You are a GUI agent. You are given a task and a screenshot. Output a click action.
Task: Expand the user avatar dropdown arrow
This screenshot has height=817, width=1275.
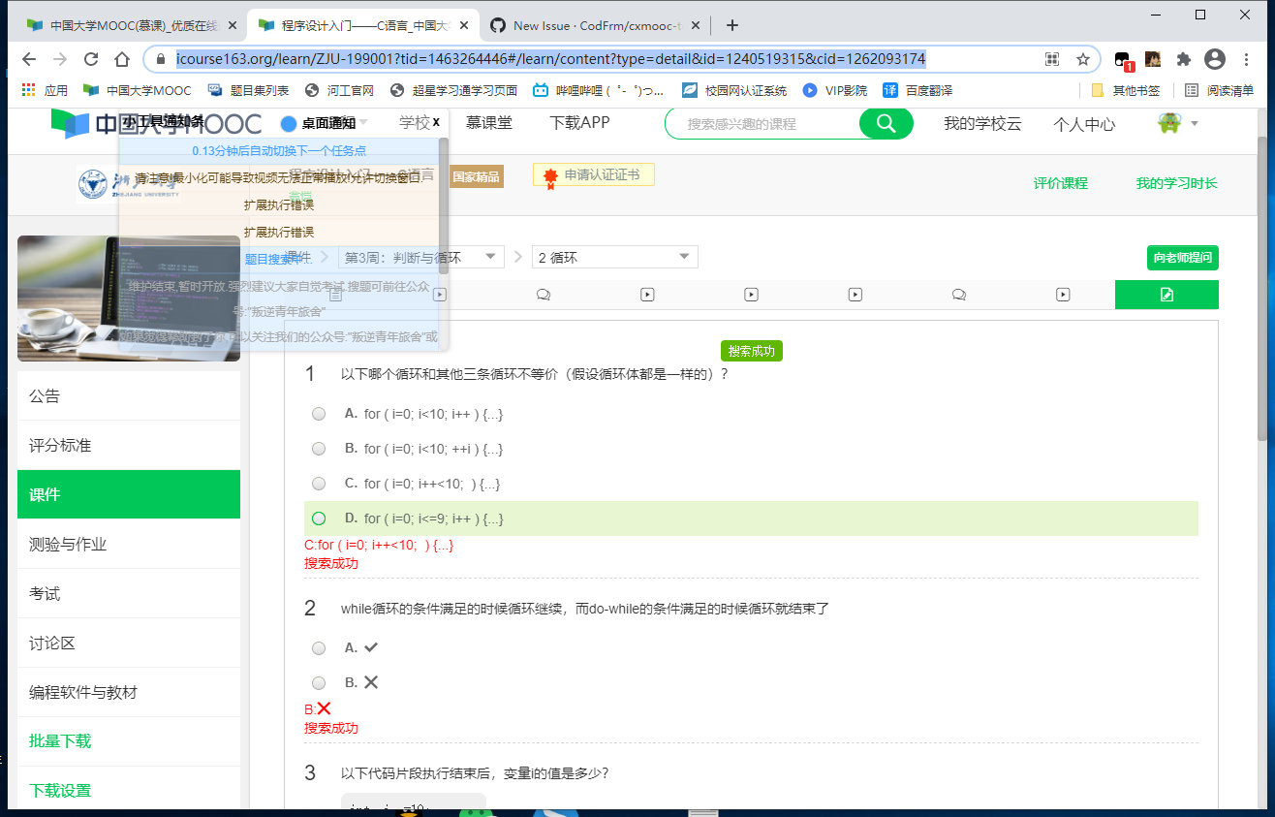[x=1194, y=123]
